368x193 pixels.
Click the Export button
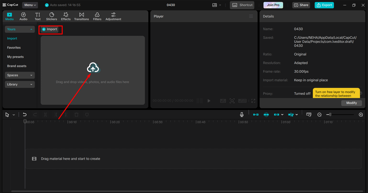click(x=324, y=5)
